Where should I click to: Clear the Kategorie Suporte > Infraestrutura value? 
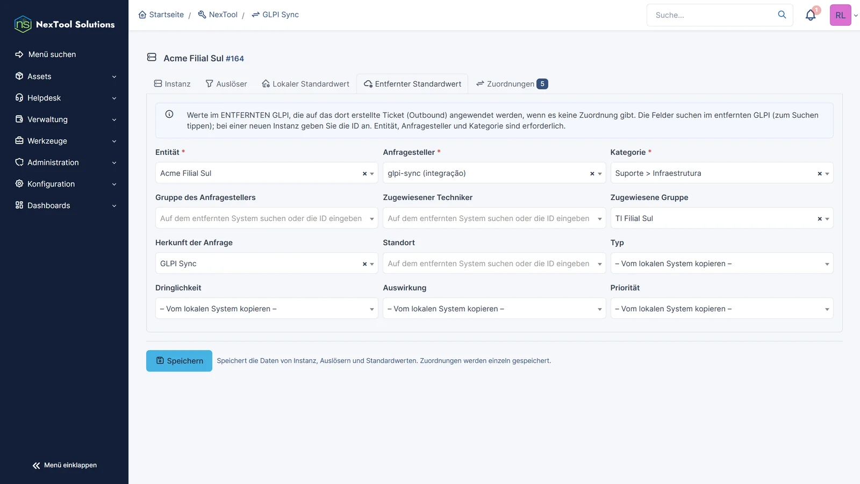coord(820,174)
